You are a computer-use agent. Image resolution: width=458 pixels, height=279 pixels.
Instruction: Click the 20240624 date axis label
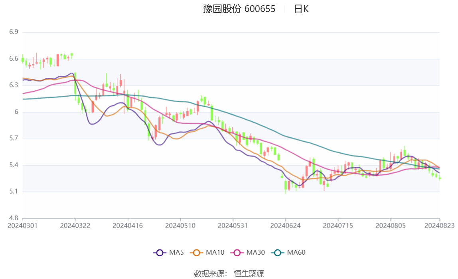pyautogui.click(x=285, y=226)
